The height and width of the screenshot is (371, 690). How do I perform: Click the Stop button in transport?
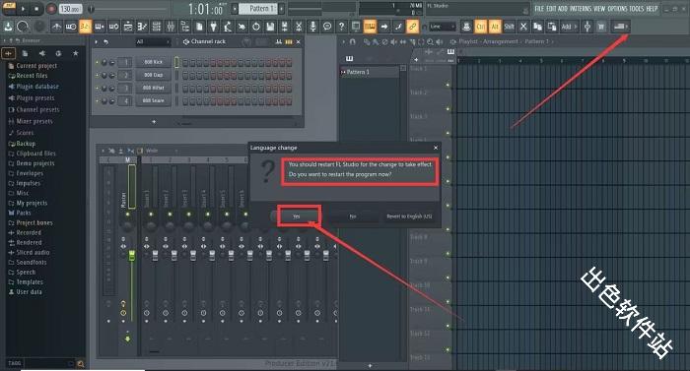[x=36, y=8]
